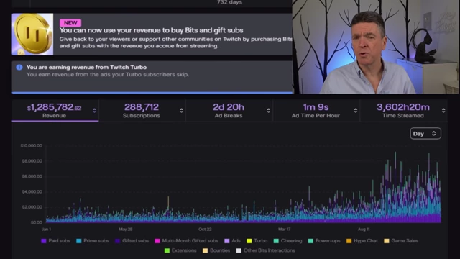Click the Jan 1 date label
The height and width of the screenshot is (259, 460).
coord(46,229)
